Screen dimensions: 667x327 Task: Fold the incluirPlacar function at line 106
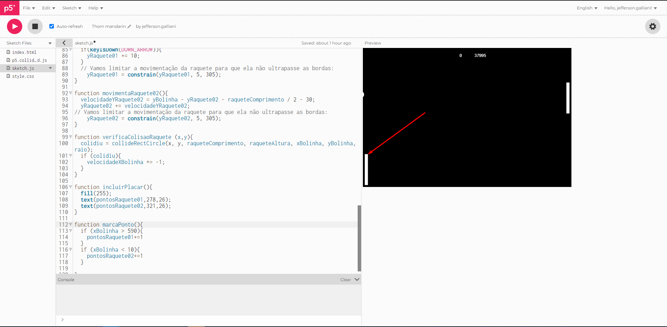pyautogui.click(x=71, y=187)
